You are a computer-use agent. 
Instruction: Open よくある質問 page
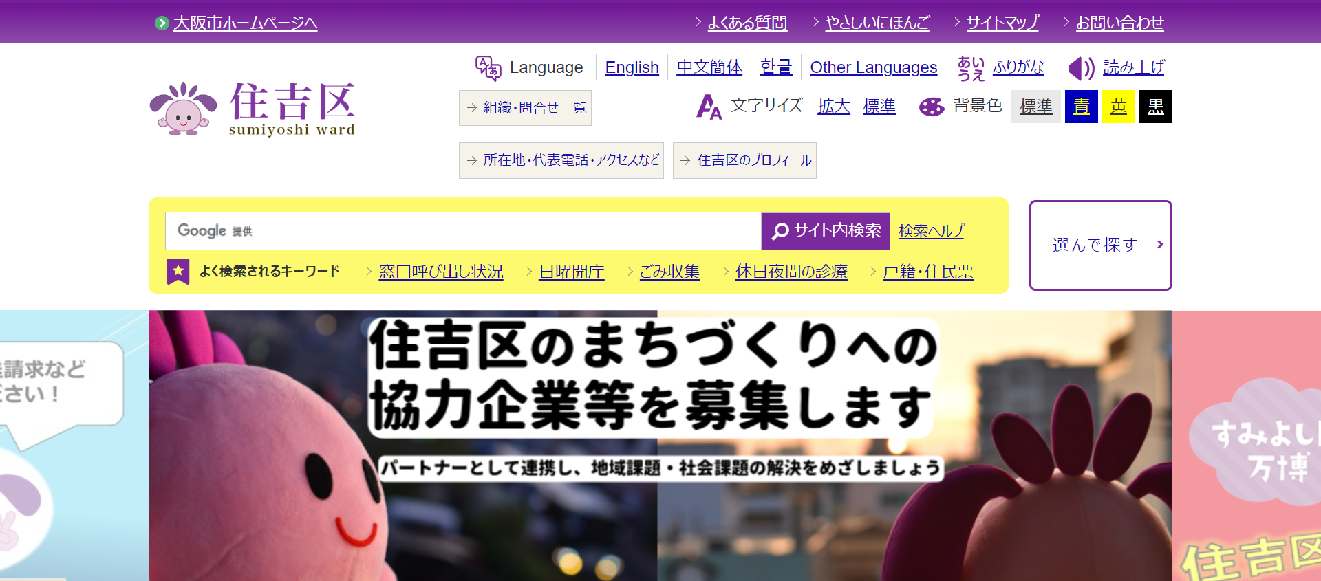tap(747, 23)
